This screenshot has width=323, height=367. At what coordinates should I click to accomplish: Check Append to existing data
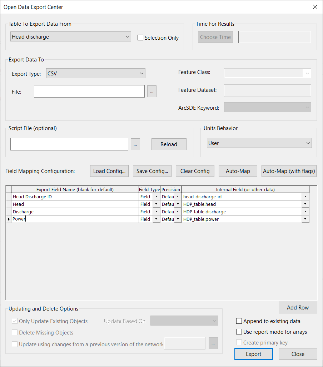239,321
